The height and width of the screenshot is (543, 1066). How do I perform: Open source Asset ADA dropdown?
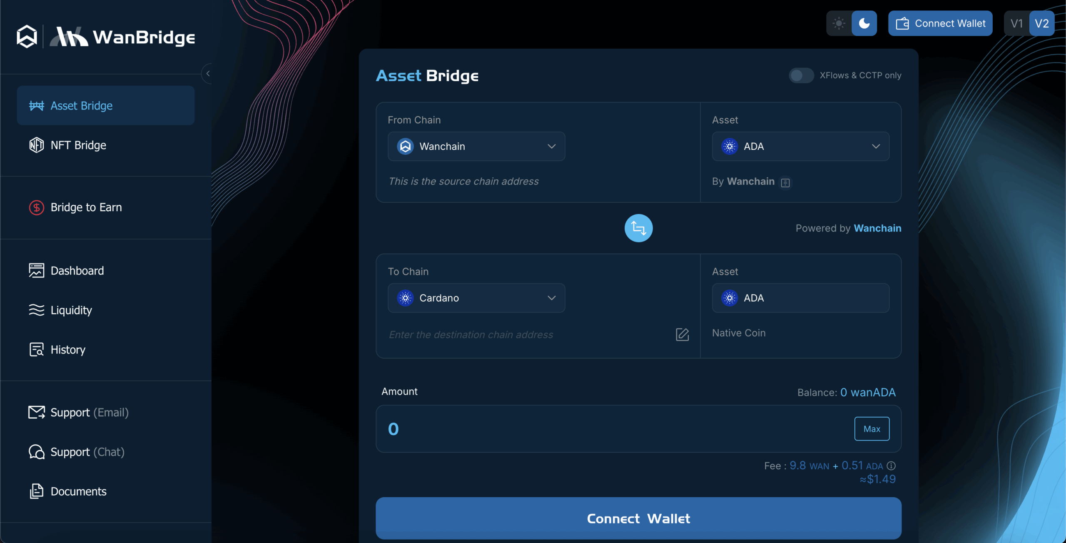pos(801,146)
